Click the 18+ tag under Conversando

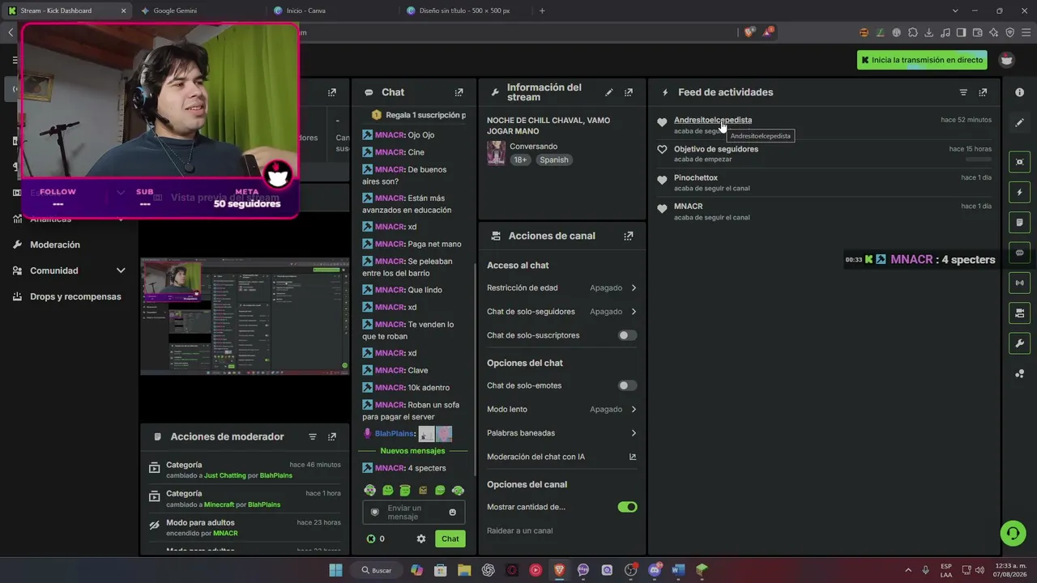click(520, 160)
